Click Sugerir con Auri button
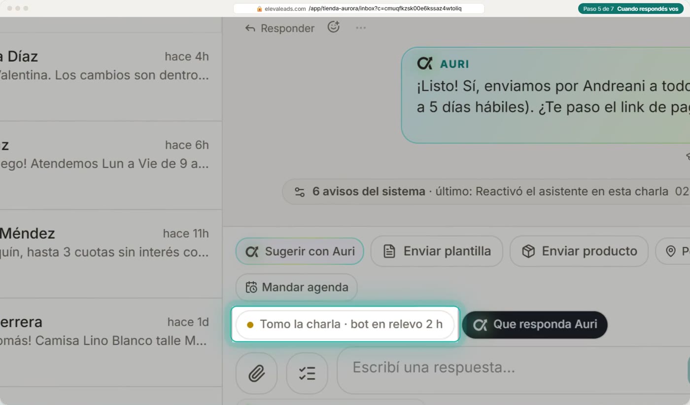690x405 pixels. pyautogui.click(x=300, y=251)
